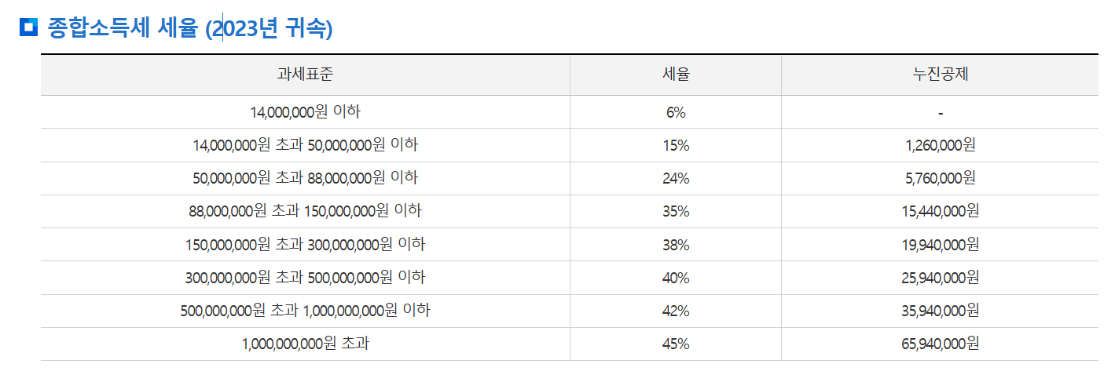Click the 1,260,000원 deduction cell
Image resolution: width=1104 pixels, height=375 pixels.
pos(940,145)
